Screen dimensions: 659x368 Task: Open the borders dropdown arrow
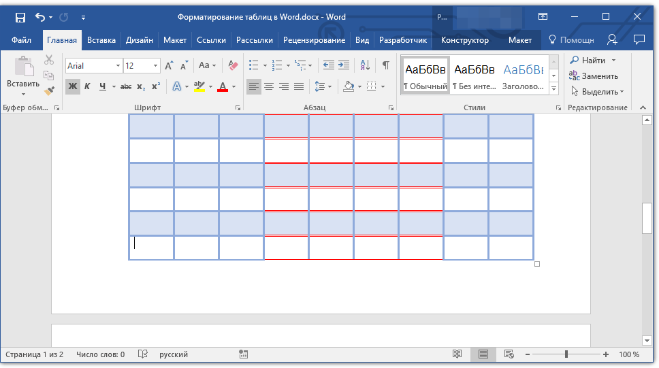(x=383, y=87)
